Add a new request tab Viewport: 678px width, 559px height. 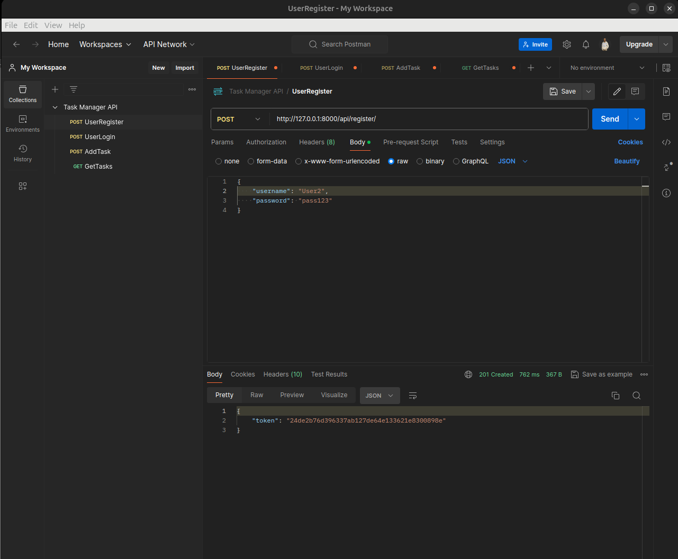tap(531, 68)
